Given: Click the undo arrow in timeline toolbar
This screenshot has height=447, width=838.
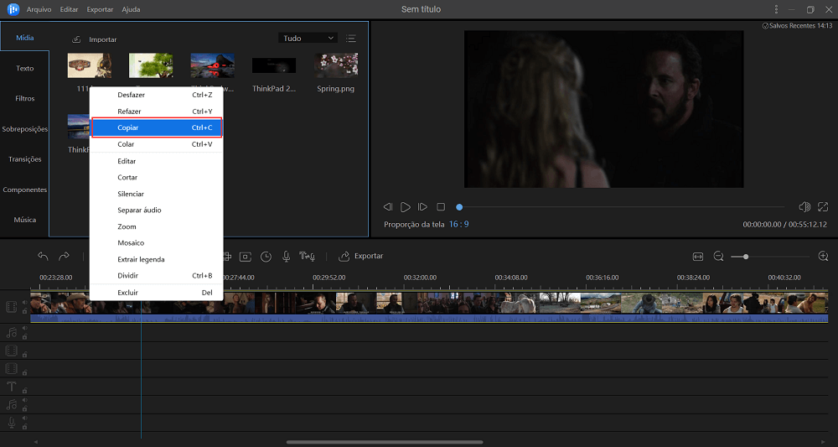Looking at the screenshot, I should [x=43, y=256].
